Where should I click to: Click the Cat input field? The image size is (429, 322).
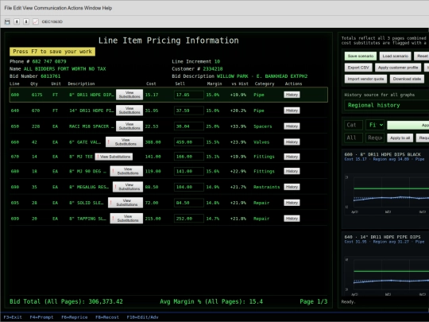pos(354,125)
